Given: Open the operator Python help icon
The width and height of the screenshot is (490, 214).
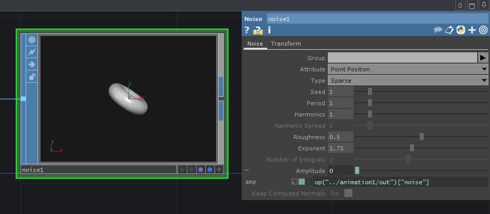Looking at the screenshot, I should (x=258, y=30).
